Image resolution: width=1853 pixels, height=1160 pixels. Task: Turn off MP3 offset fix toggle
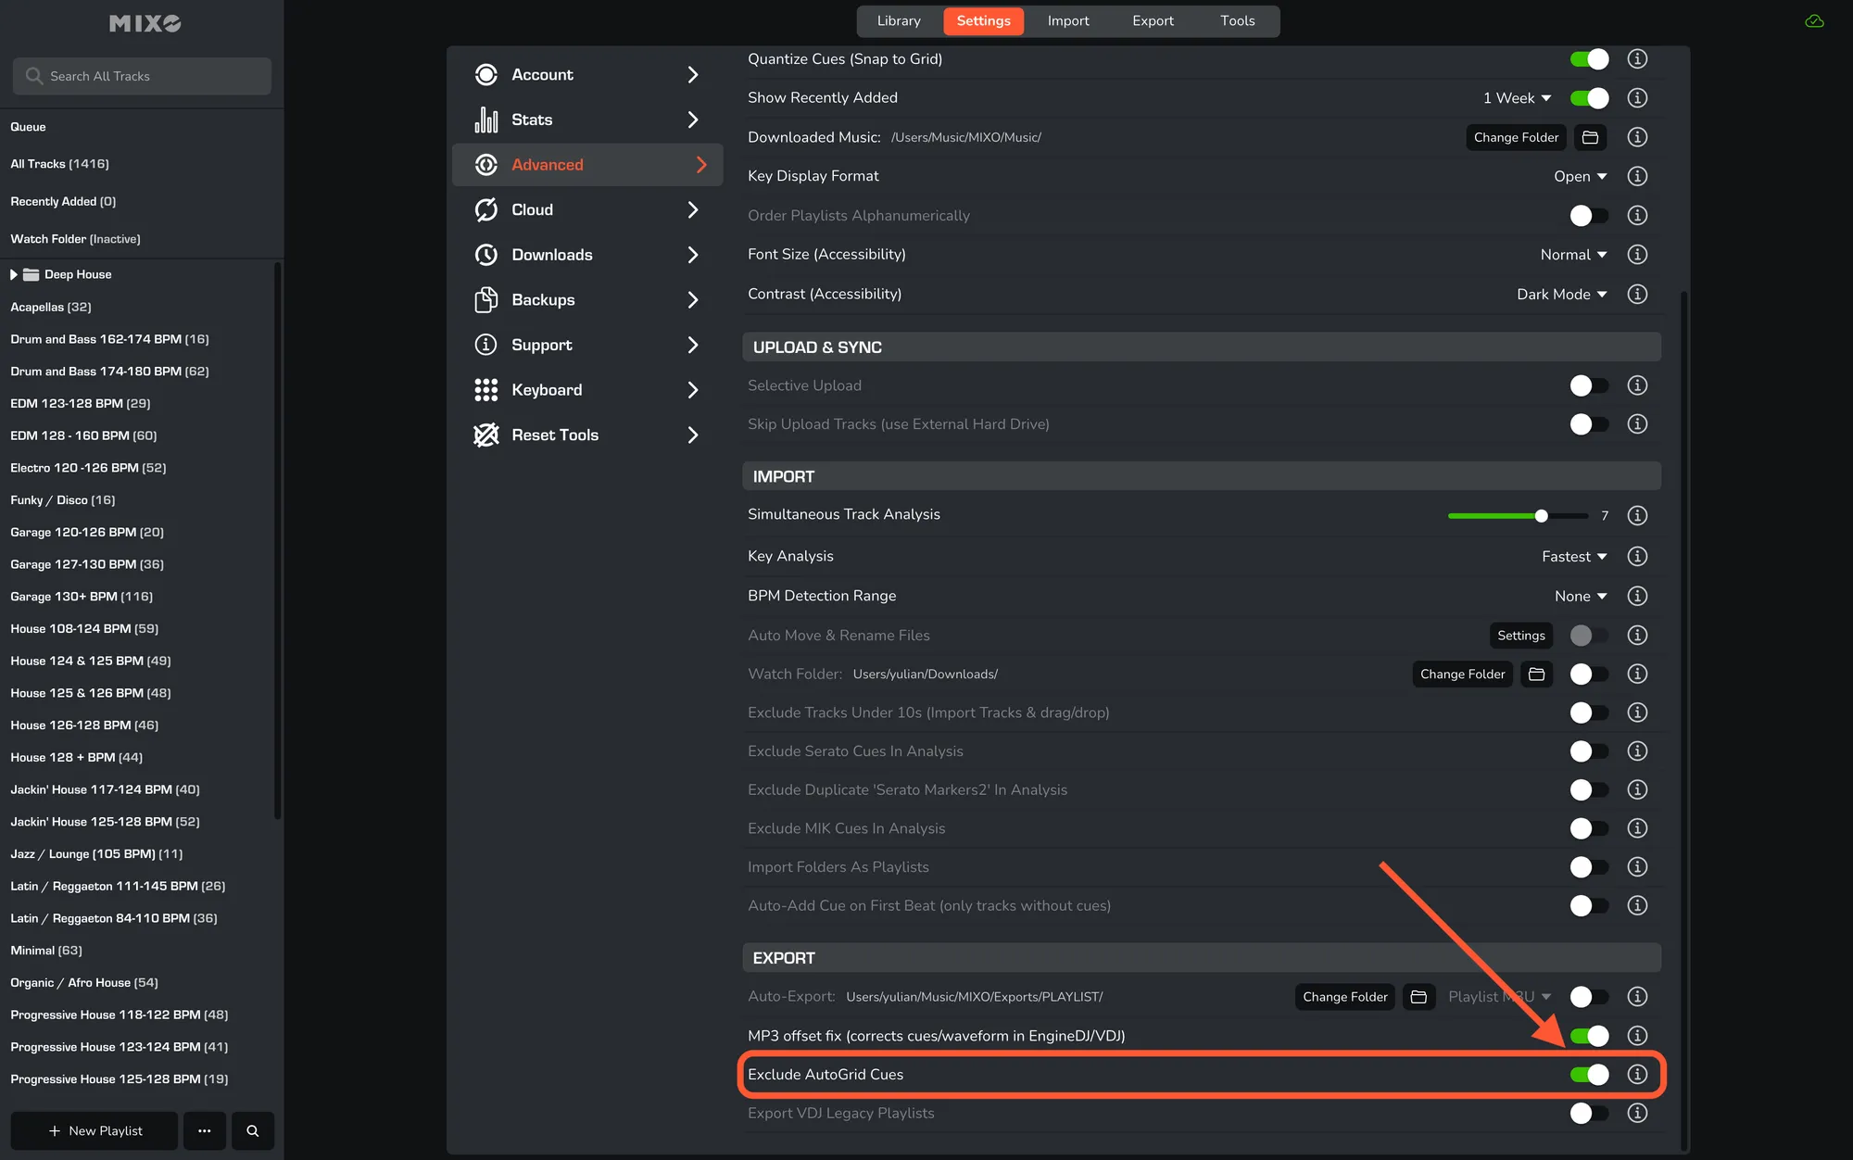1589,1036
